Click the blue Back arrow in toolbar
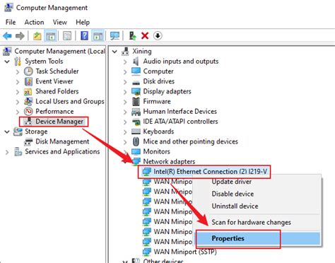Viewport: 335px width, 263px height. click(x=7, y=36)
